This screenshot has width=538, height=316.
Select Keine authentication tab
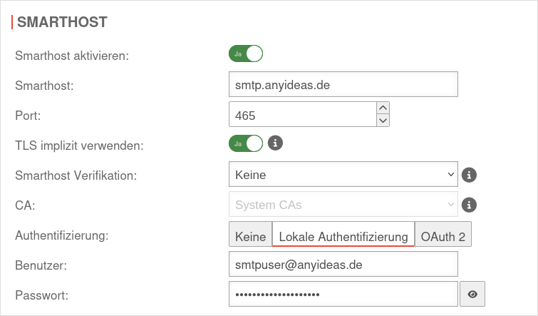(250, 235)
